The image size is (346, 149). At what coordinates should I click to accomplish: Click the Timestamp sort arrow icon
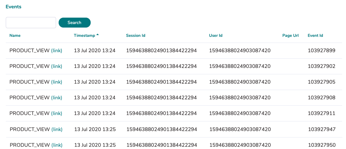(x=97, y=35)
